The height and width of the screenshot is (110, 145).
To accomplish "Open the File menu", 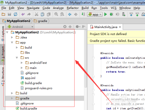I will point(4,8).
